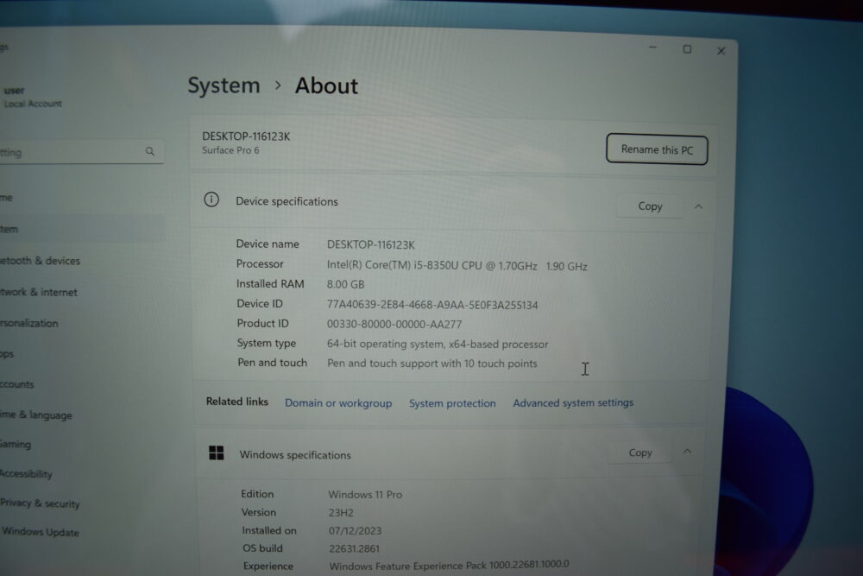Open Accounts in sidebar
Screen dimensions: 863x576
[x=17, y=383]
